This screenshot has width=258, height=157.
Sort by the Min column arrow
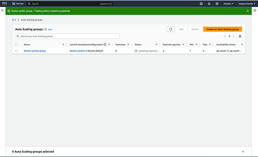(x=196, y=44)
